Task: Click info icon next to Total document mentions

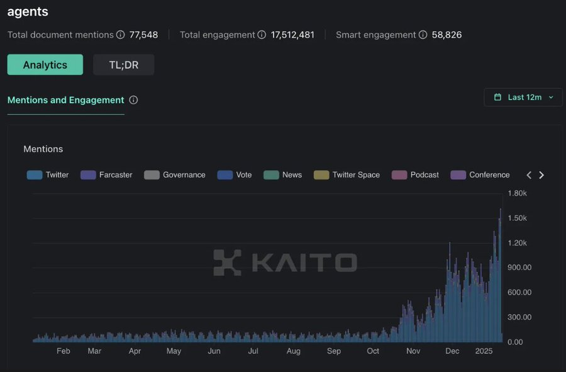Action: click(121, 35)
